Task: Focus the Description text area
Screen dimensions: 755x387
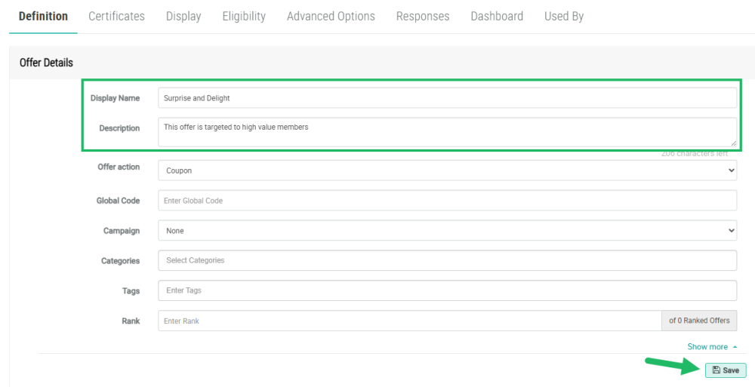Action: coord(447,132)
